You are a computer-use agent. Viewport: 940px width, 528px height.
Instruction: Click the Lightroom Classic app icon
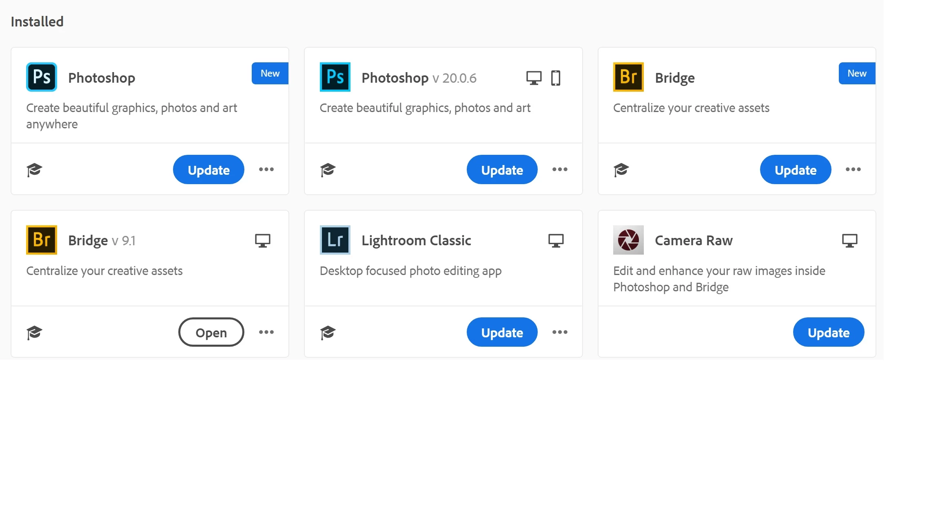pyautogui.click(x=335, y=240)
